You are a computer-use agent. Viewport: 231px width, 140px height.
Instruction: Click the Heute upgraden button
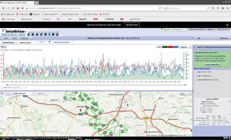point(212,64)
